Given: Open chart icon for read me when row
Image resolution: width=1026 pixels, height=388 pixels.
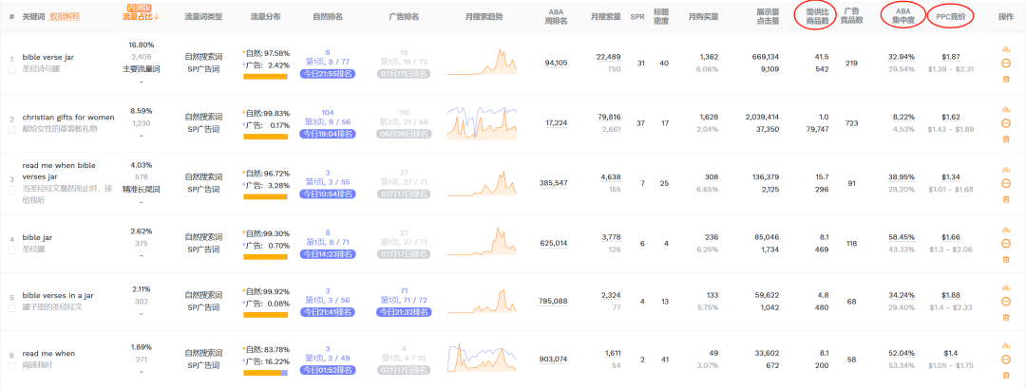Looking at the screenshot, I should click(1006, 345).
